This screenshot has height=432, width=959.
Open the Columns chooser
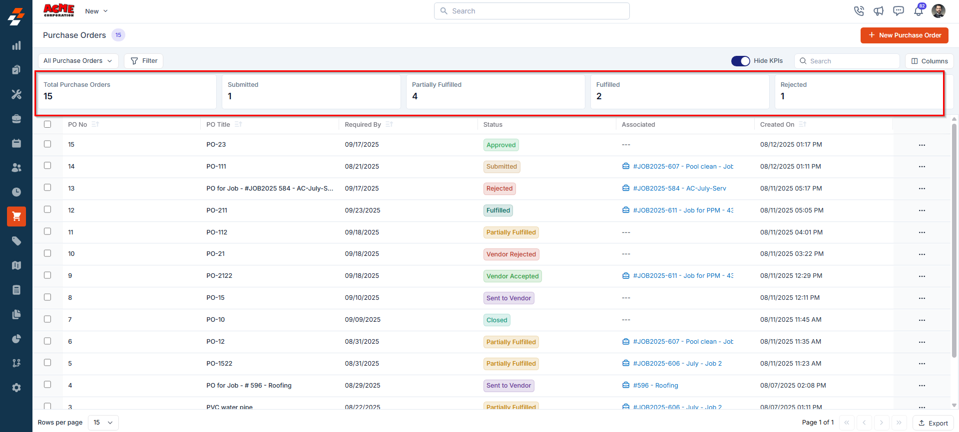tap(930, 61)
